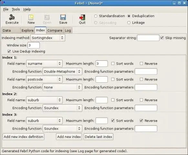Toggle Use Dedup indexing checkbox
This screenshot has height=155, width=188.
(x=9, y=51)
